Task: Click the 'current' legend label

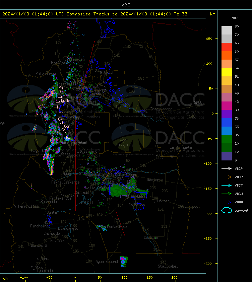Action: (242, 210)
